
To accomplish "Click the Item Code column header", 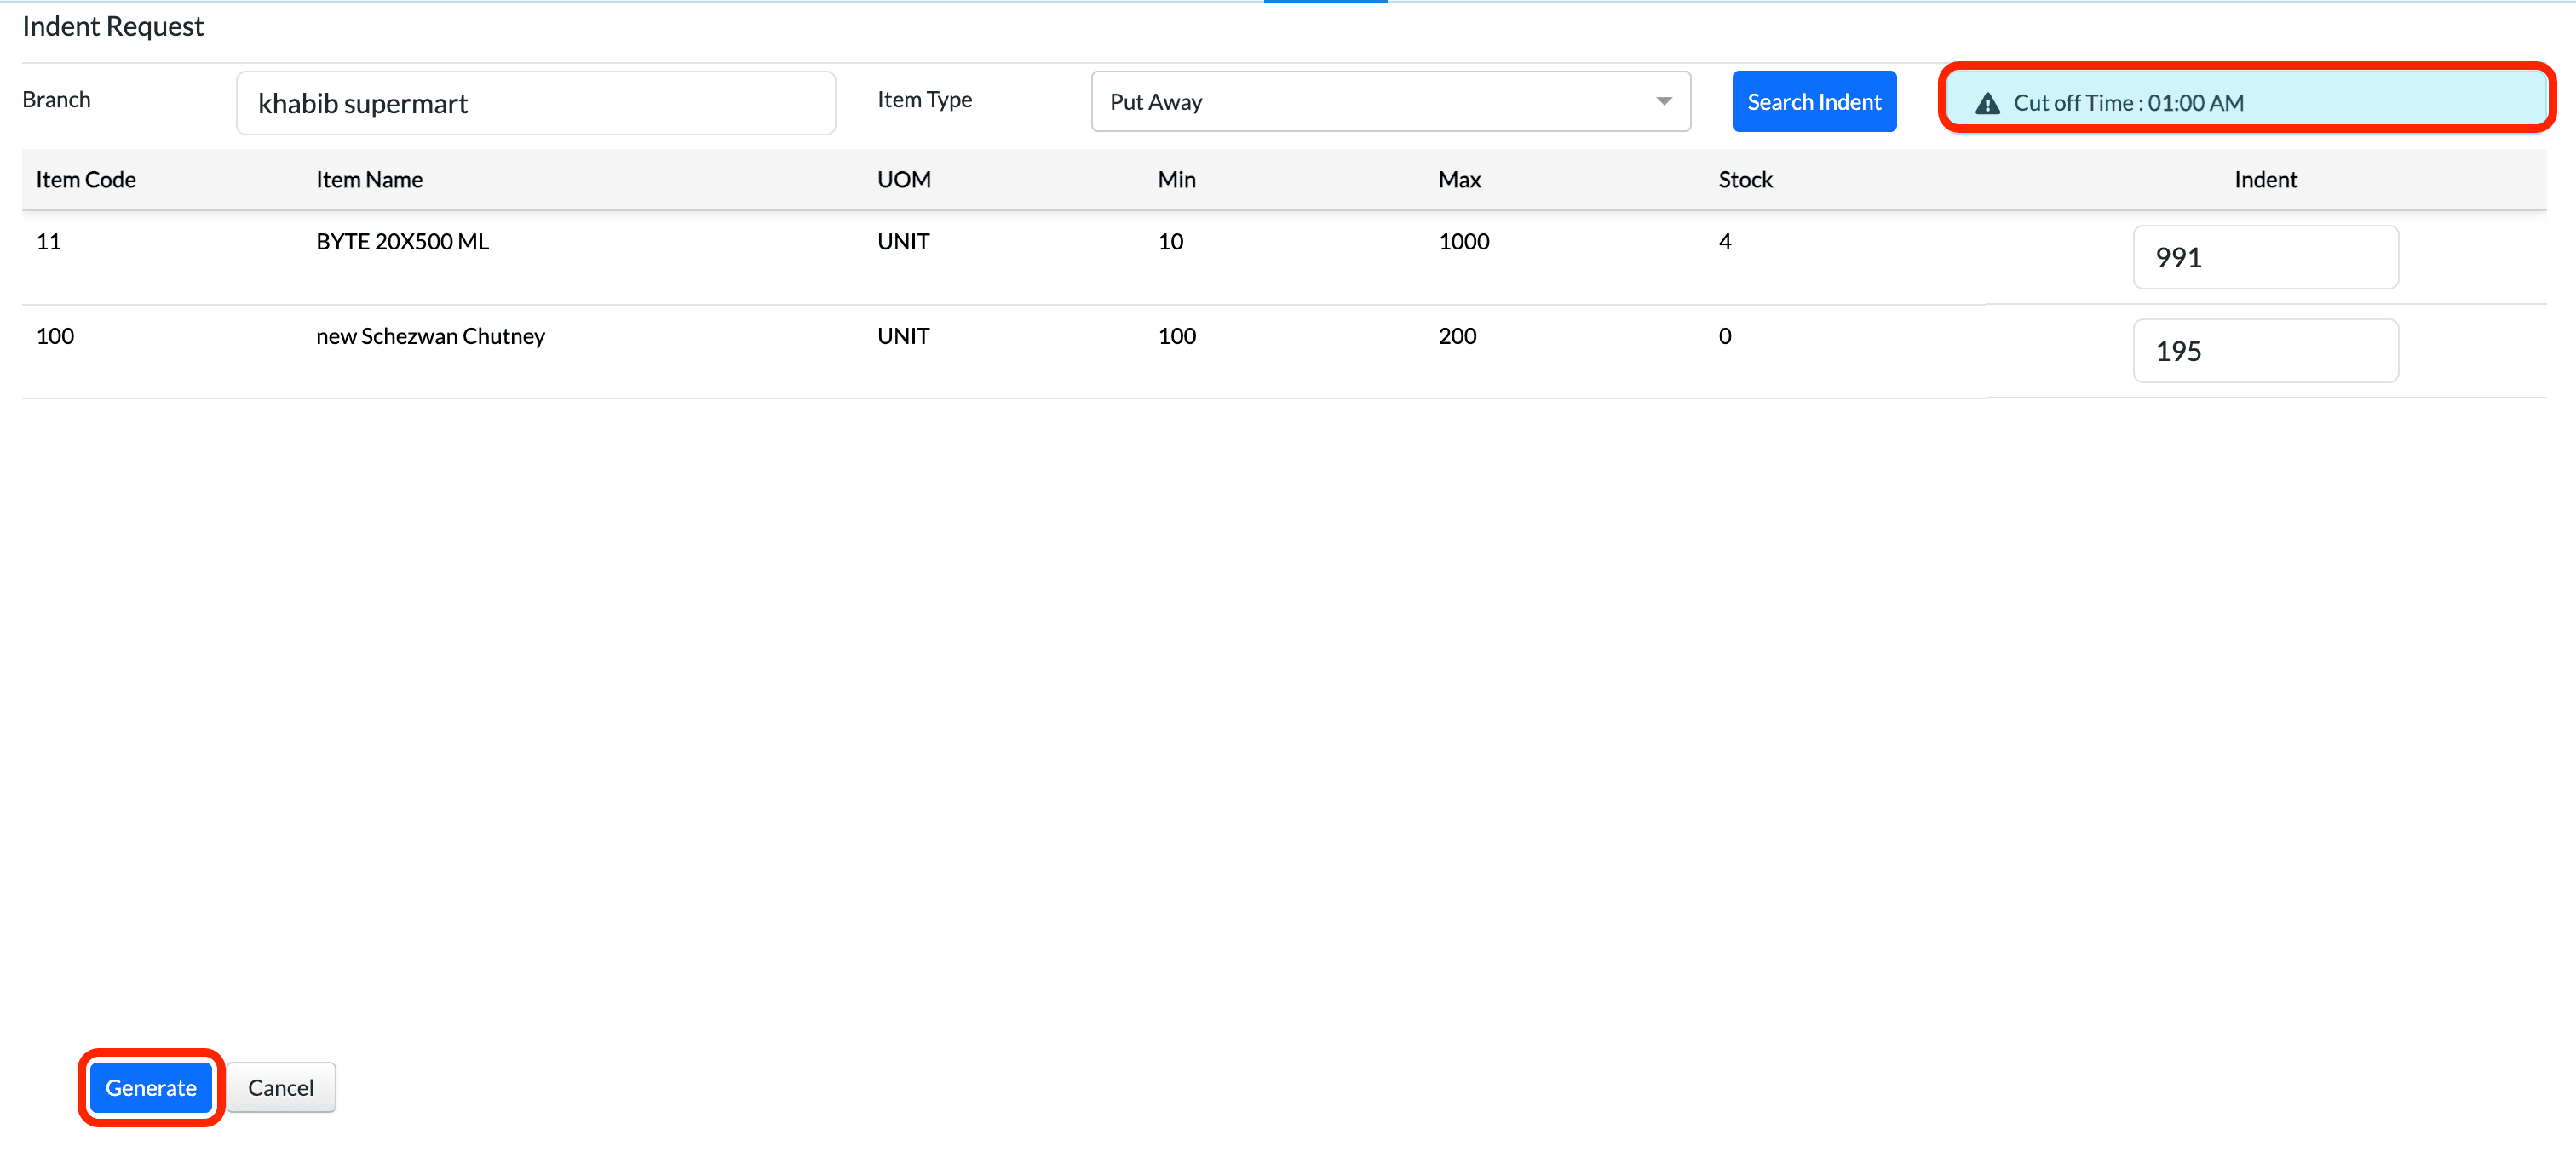I will tap(86, 180).
